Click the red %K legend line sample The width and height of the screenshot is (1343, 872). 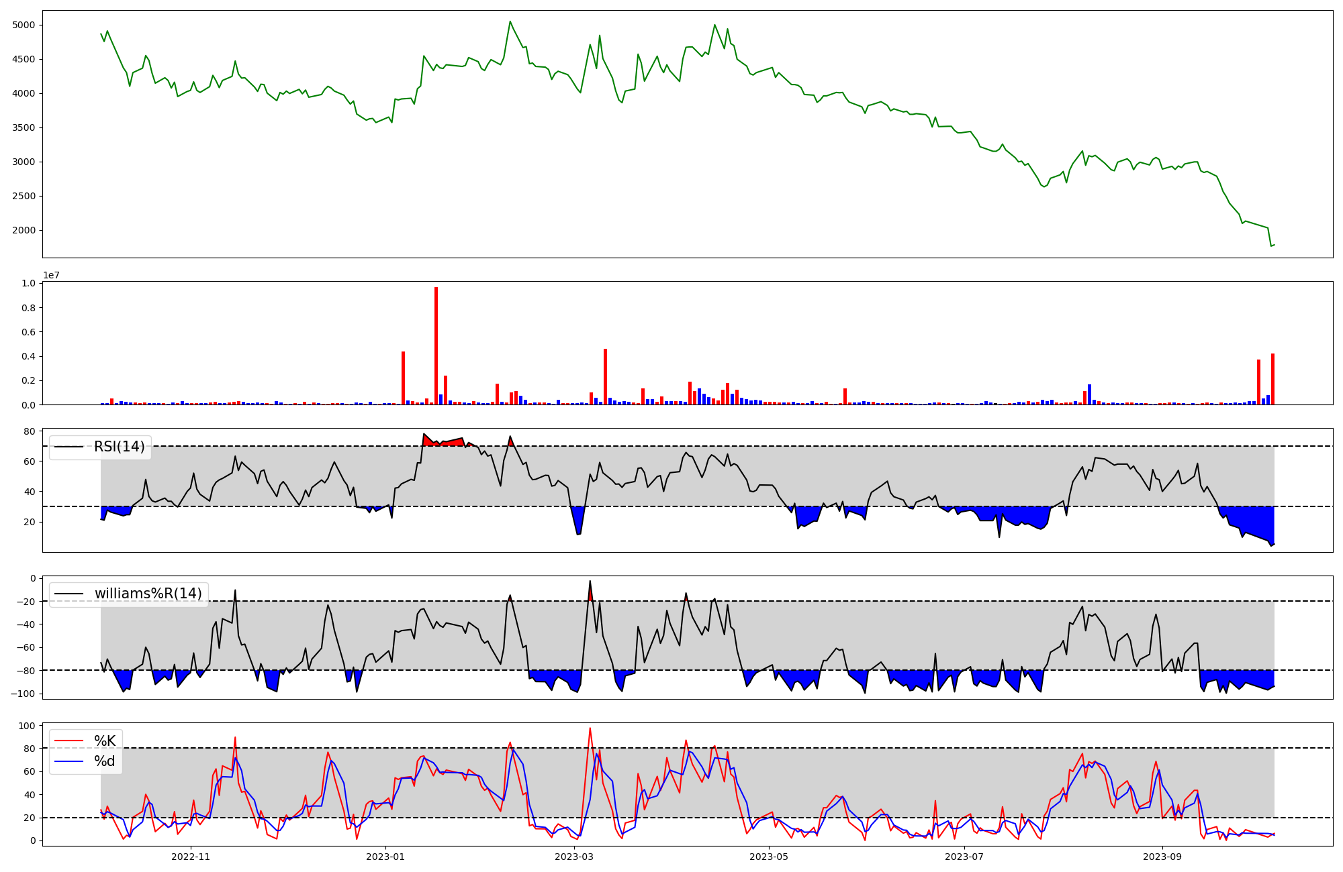point(68,741)
